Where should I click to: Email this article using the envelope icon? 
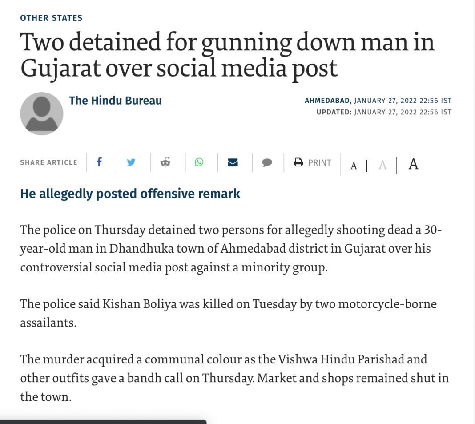(233, 162)
